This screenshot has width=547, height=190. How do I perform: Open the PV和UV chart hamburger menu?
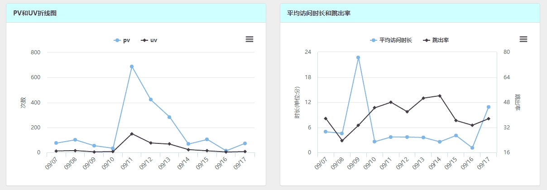coord(250,39)
